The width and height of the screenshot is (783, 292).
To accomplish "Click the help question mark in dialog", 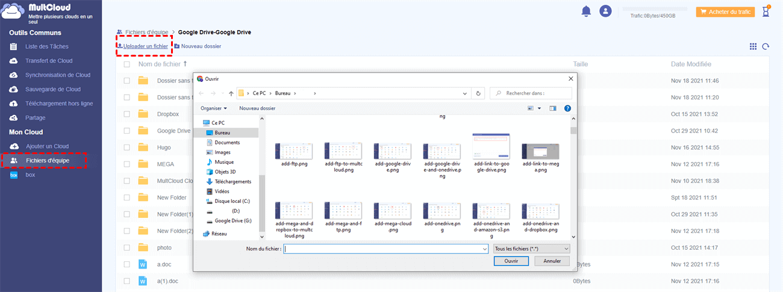I will point(567,108).
